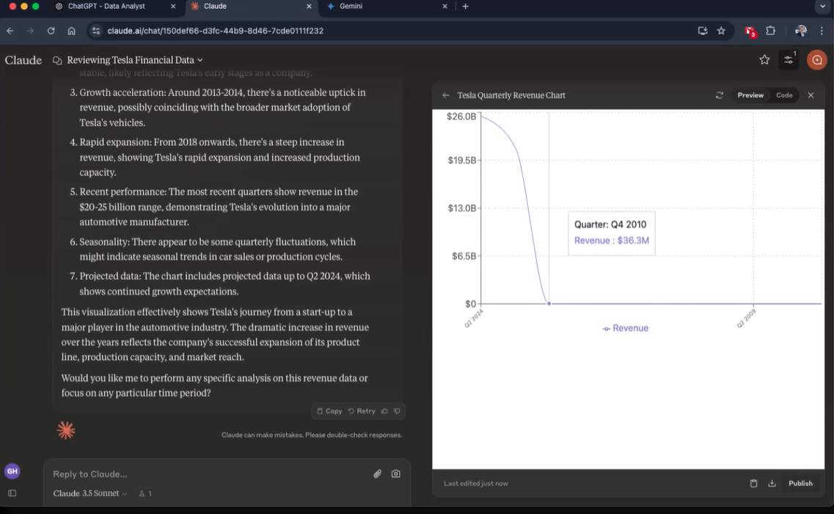The width and height of the screenshot is (834, 514).
Task: Open the Claude 3.5 Sonnet model selector
Action: coord(90,493)
